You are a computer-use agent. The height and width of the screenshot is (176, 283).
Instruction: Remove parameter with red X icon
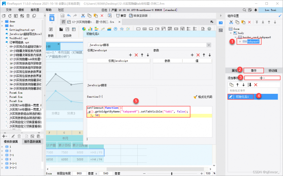coord(198,55)
